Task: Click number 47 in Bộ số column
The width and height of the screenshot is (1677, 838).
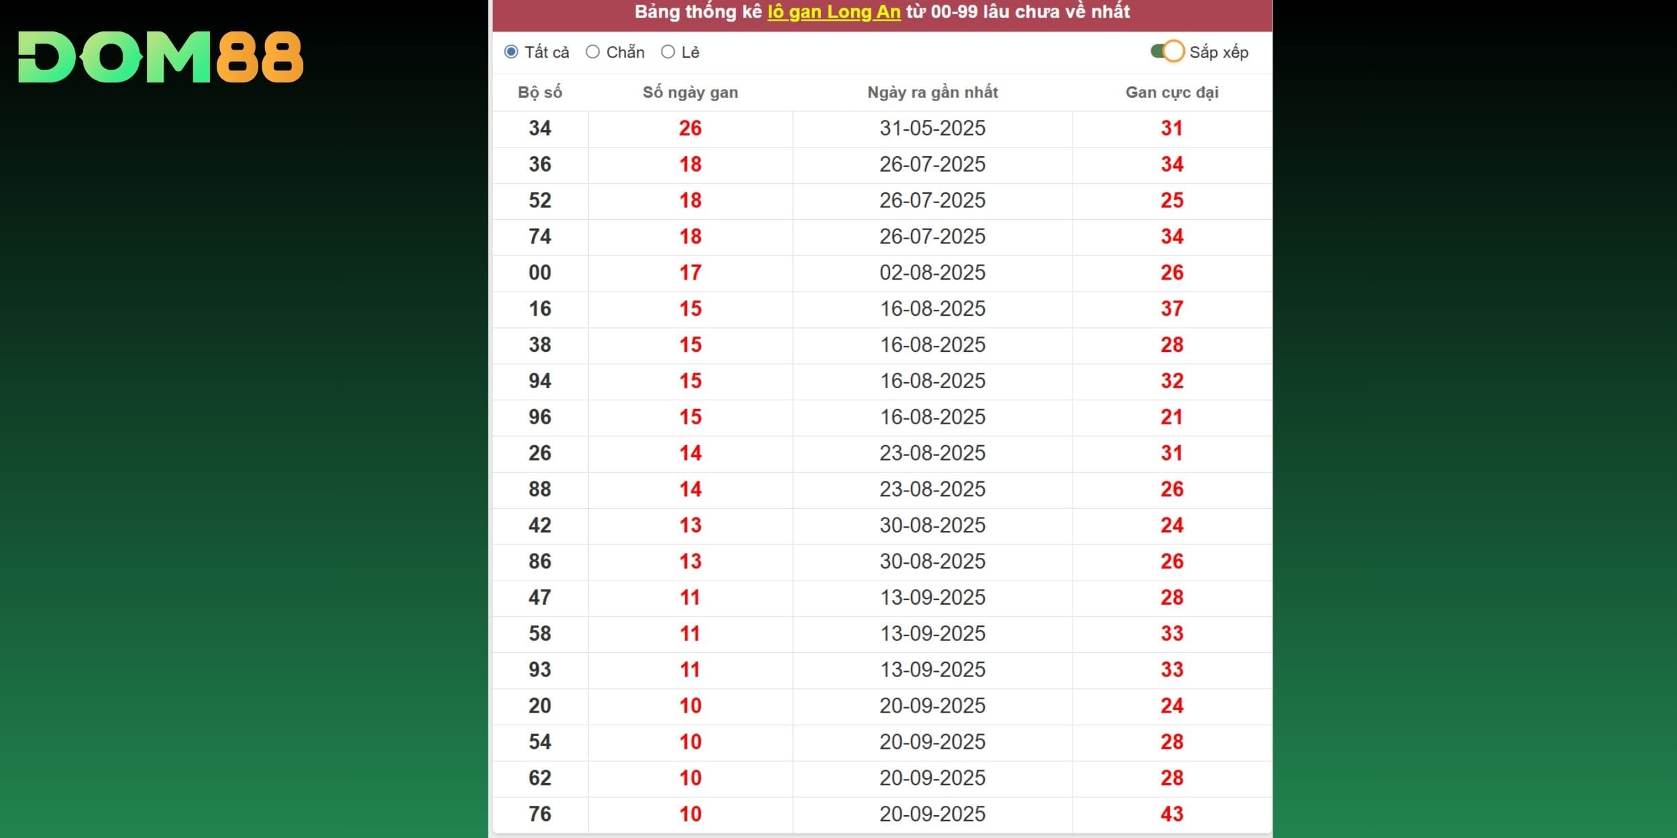Action: [540, 597]
